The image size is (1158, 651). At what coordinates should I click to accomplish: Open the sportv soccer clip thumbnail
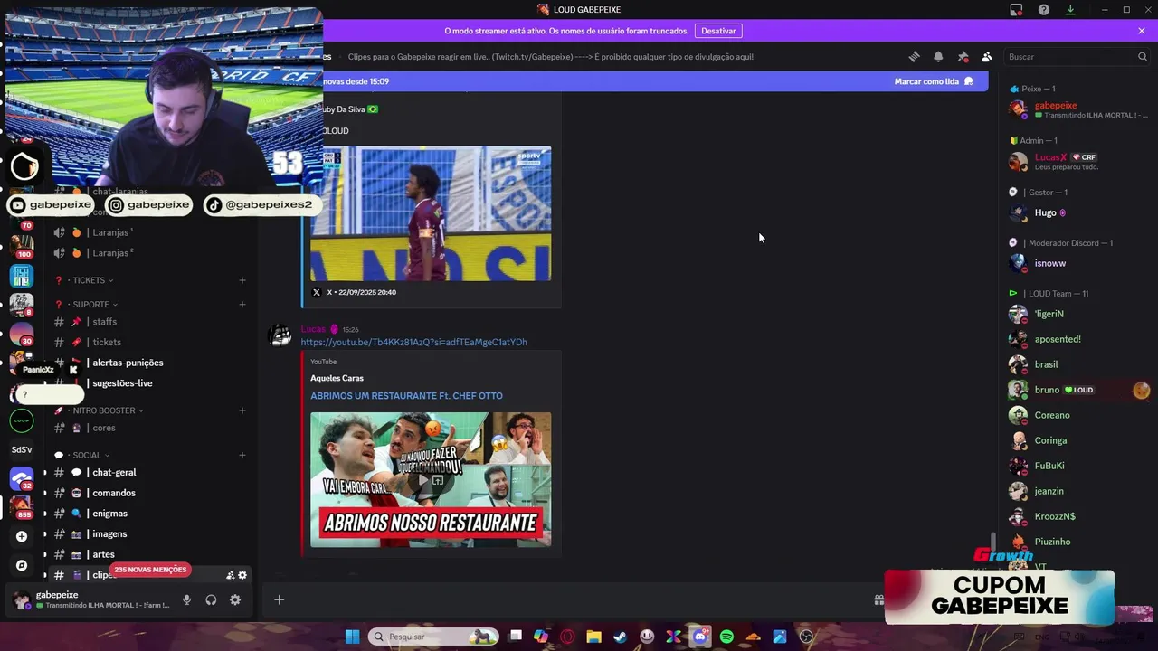click(431, 213)
